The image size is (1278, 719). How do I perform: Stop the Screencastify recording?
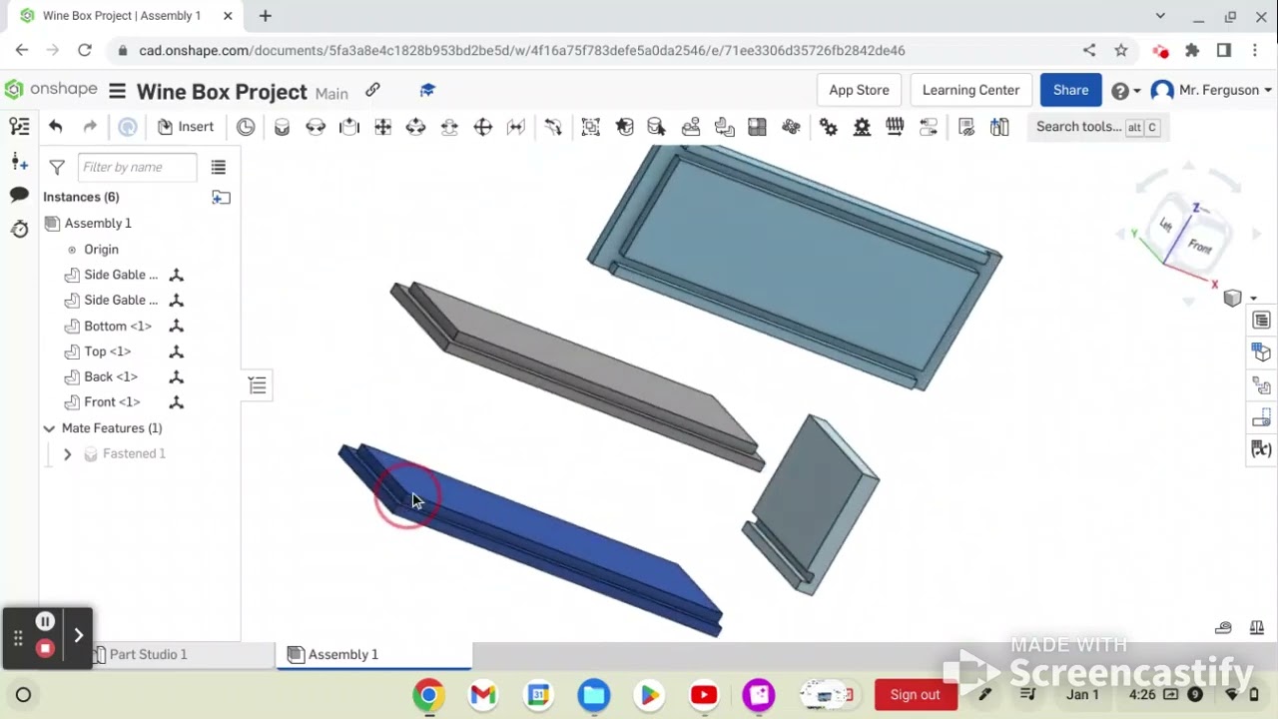(45, 648)
